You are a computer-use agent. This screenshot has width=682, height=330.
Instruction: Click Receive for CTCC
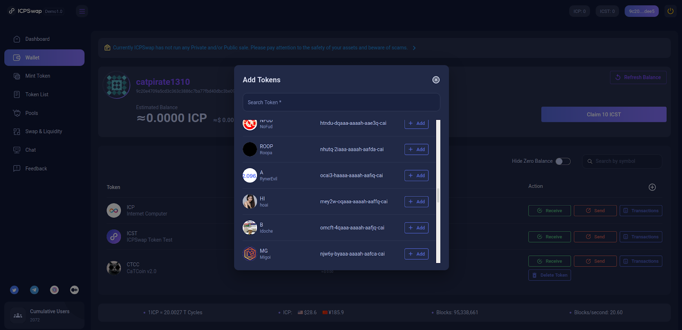[x=549, y=261]
